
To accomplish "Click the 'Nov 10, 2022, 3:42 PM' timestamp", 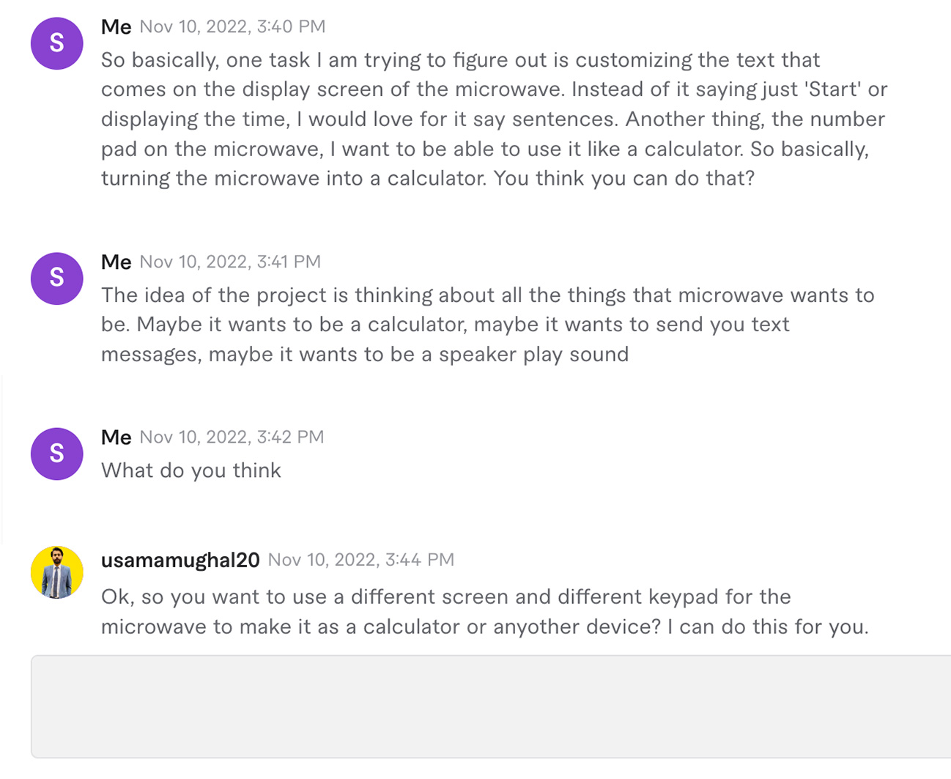I will (x=232, y=437).
